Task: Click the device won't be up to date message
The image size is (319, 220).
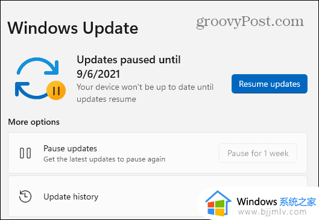Action: [145, 93]
